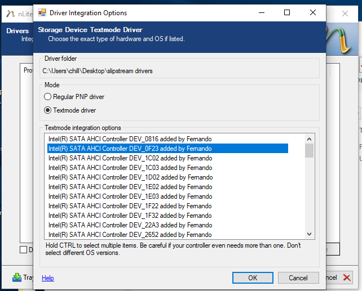Select the DEV_0F23 SATA AHCI Controller entry
The height and width of the screenshot is (291, 362).
(167, 149)
